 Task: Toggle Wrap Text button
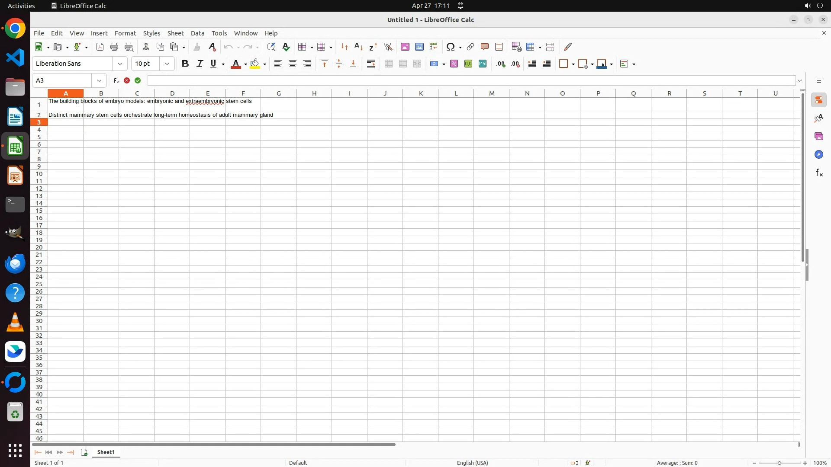tap(371, 64)
